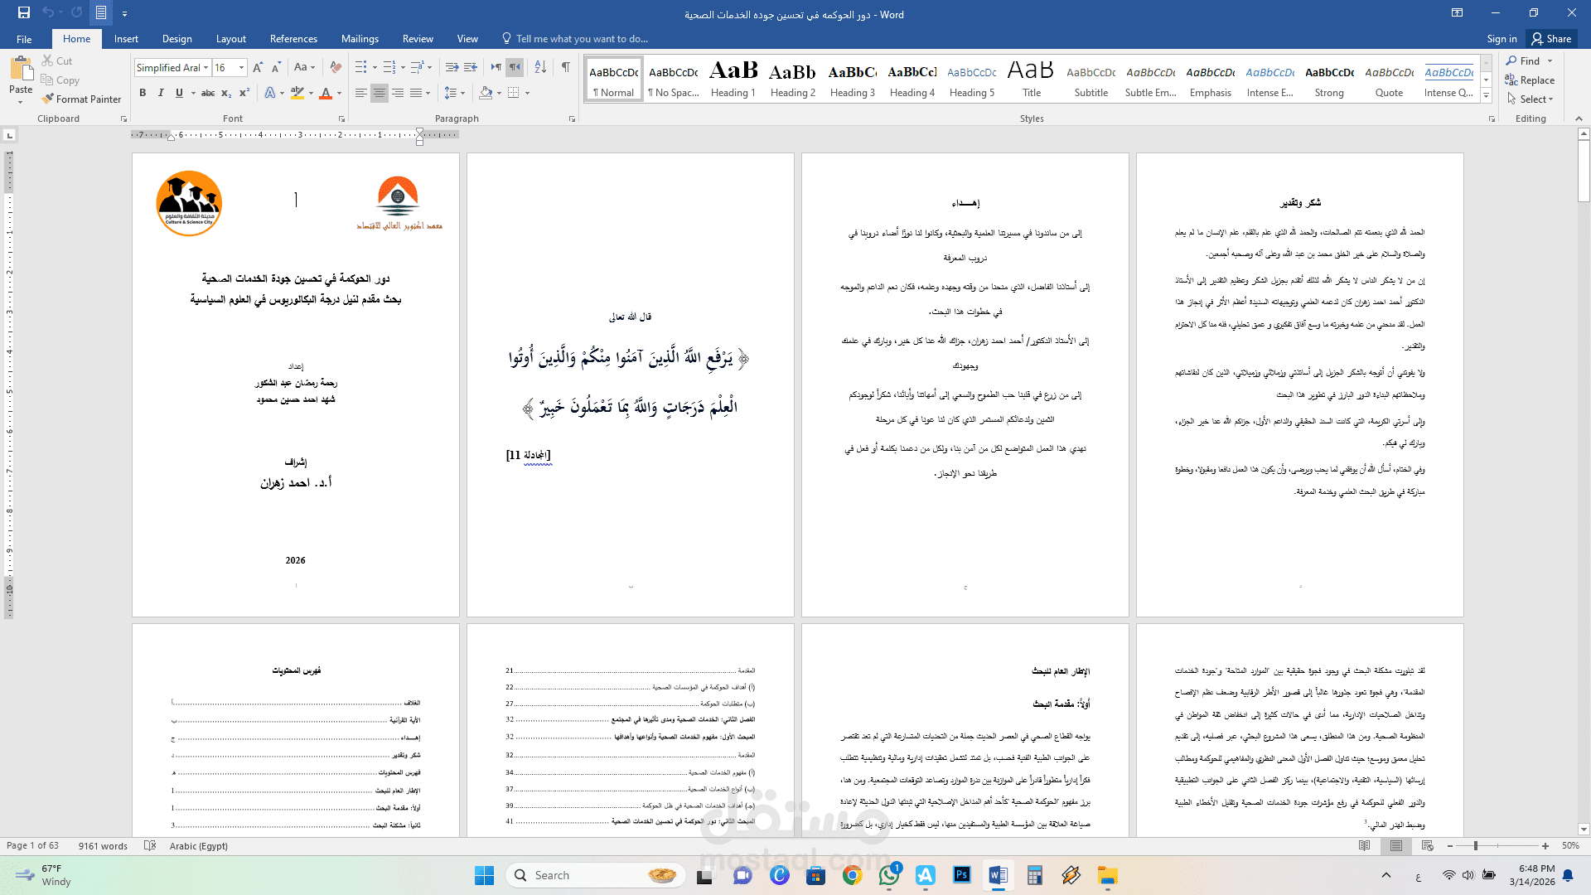
Task: Toggle right-to-left text direction
Action: [x=515, y=67]
